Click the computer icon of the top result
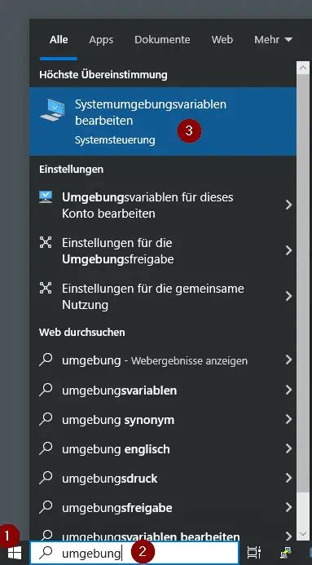The height and width of the screenshot is (565, 312). tap(52, 110)
